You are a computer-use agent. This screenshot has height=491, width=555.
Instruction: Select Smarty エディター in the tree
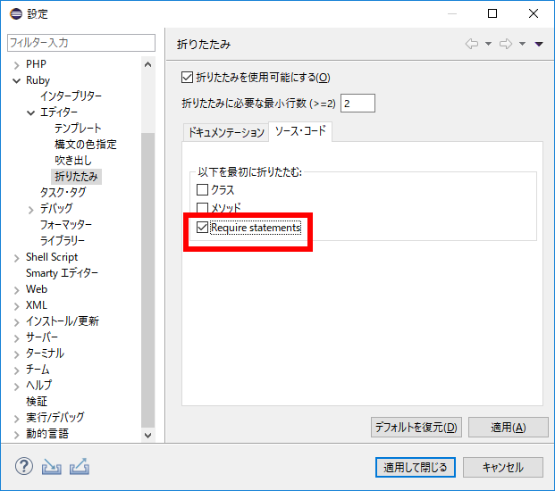tap(62, 273)
